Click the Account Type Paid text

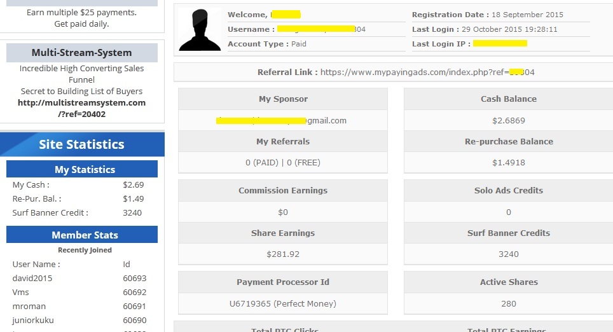click(x=299, y=44)
